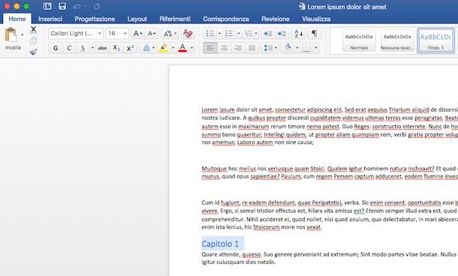
Task: Toggle bold G formatting
Action: (56, 48)
